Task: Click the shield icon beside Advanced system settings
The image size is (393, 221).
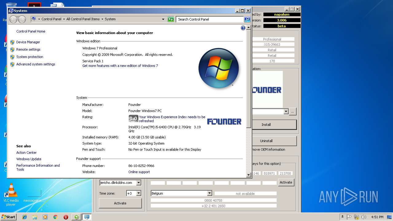Action: tap(12, 64)
